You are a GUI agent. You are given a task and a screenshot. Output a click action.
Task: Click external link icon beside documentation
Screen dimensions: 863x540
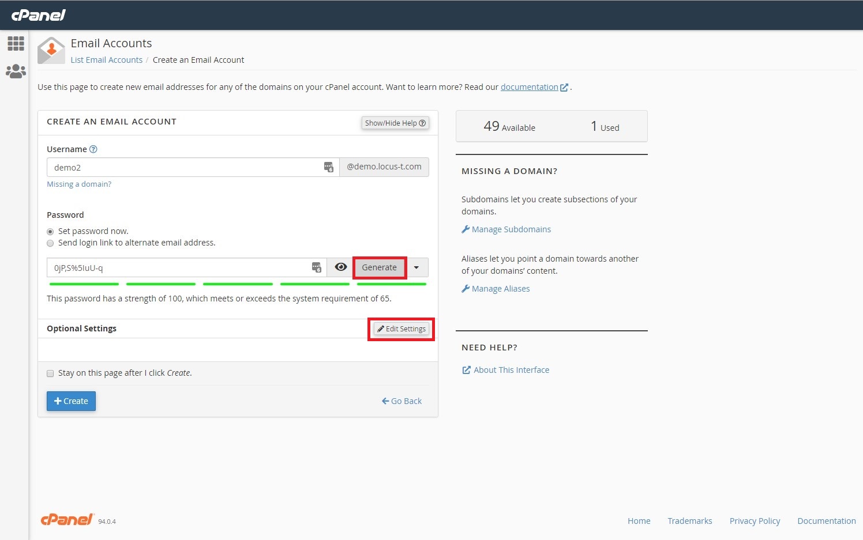coord(564,88)
